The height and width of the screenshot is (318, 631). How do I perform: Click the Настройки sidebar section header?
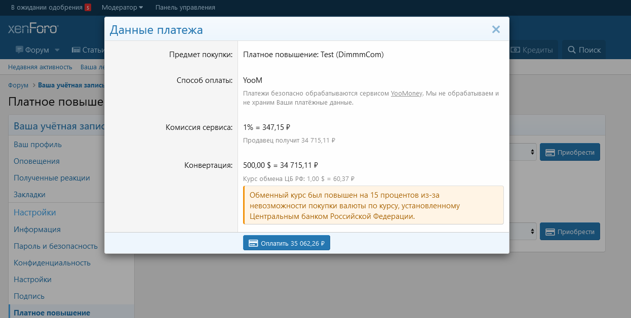35,212
